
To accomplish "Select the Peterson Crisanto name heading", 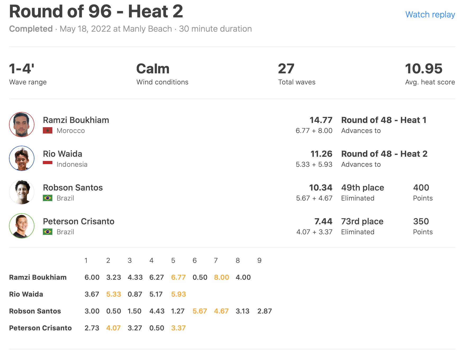I will pyautogui.click(x=79, y=221).
